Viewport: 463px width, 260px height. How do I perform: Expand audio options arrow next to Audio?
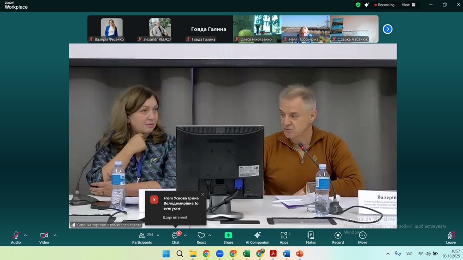[x=25, y=235]
